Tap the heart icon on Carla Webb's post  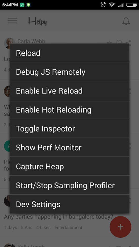point(119,42)
